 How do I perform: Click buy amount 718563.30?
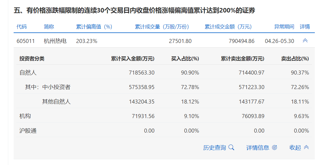tap(142, 73)
